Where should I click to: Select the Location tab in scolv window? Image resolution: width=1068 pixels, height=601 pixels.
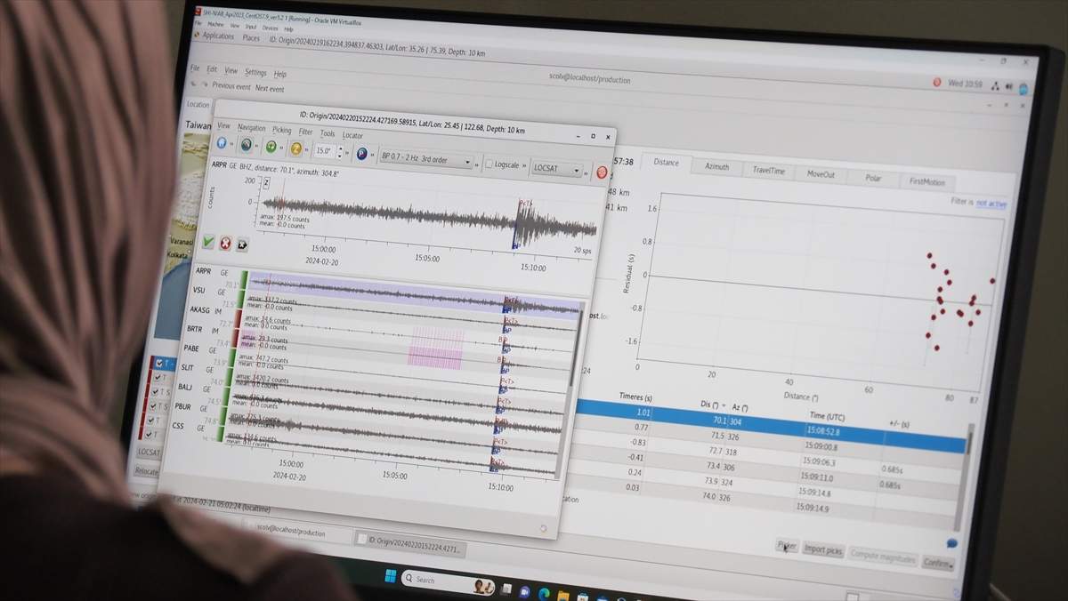pos(198,104)
